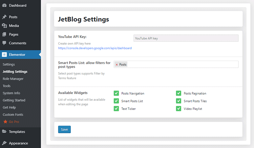Viewport: 254px width, 148px height.
Task: Click the YouTube API Key label
Action: click(x=72, y=37)
